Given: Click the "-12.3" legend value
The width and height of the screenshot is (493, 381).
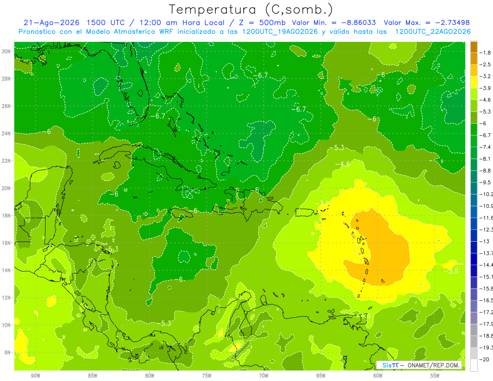Looking at the screenshot, I should point(486,229).
